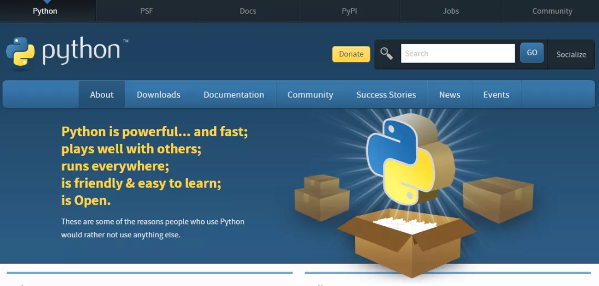Open the Jobs top tab
The width and height of the screenshot is (599, 286).
(451, 11)
